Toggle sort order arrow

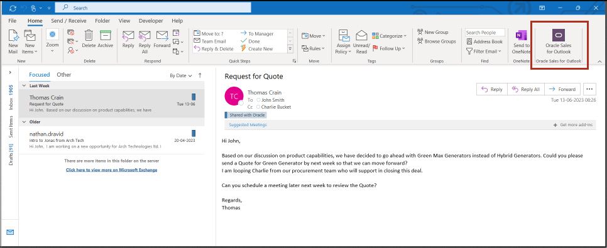[200, 75]
